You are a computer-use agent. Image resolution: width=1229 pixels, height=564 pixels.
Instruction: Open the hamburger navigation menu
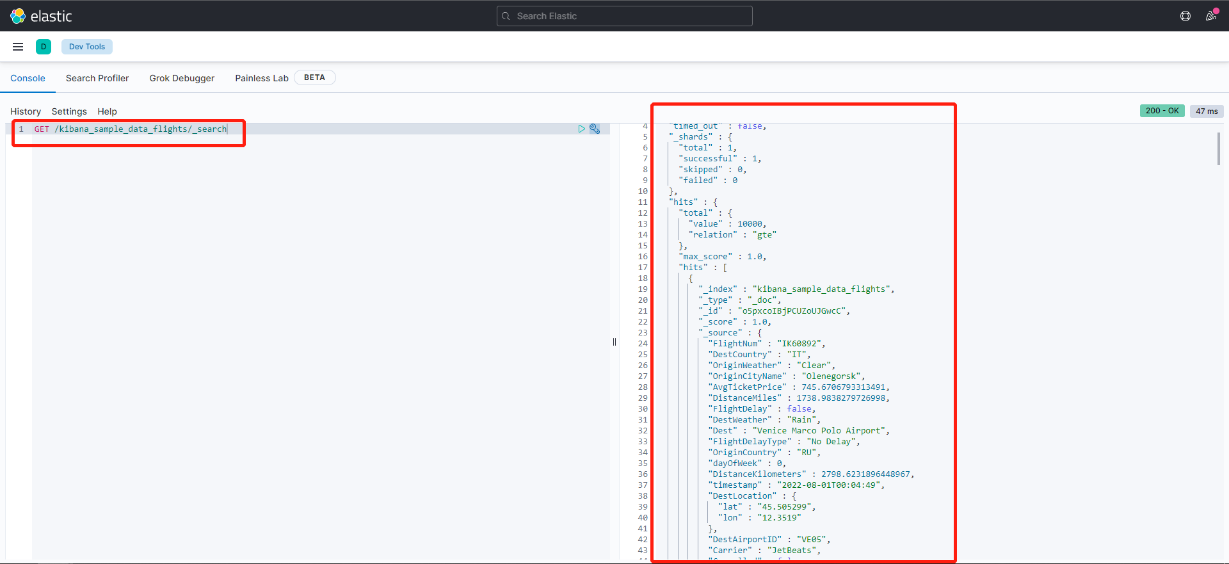coord(18,47)
